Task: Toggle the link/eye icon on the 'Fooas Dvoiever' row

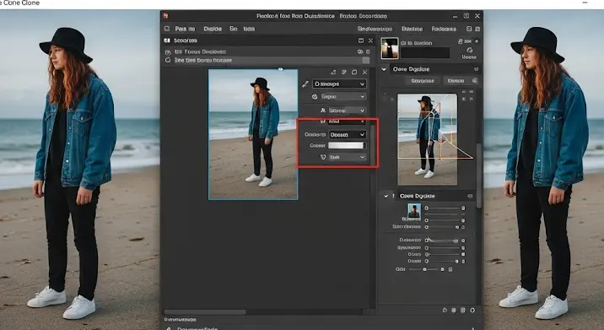Action: pyautogui.click(x=360, y=51)
